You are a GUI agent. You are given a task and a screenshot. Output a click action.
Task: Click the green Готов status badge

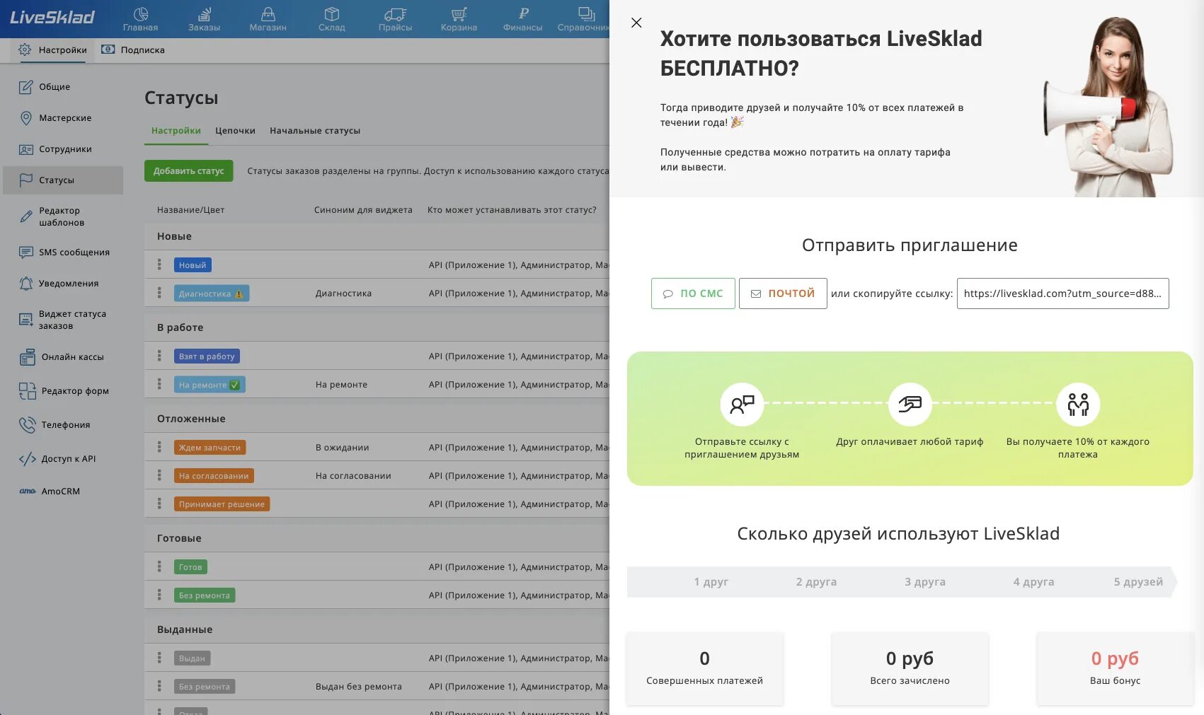(x=190, y=567)
